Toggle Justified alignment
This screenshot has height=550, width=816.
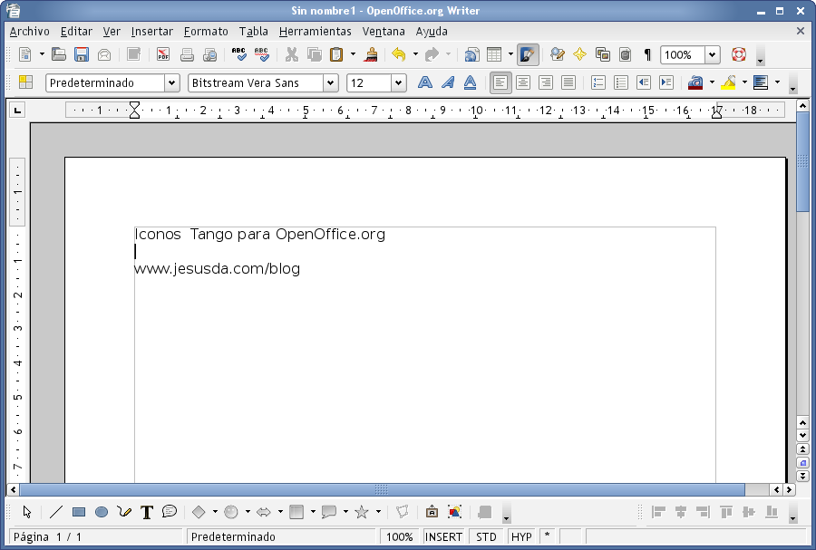568,82
